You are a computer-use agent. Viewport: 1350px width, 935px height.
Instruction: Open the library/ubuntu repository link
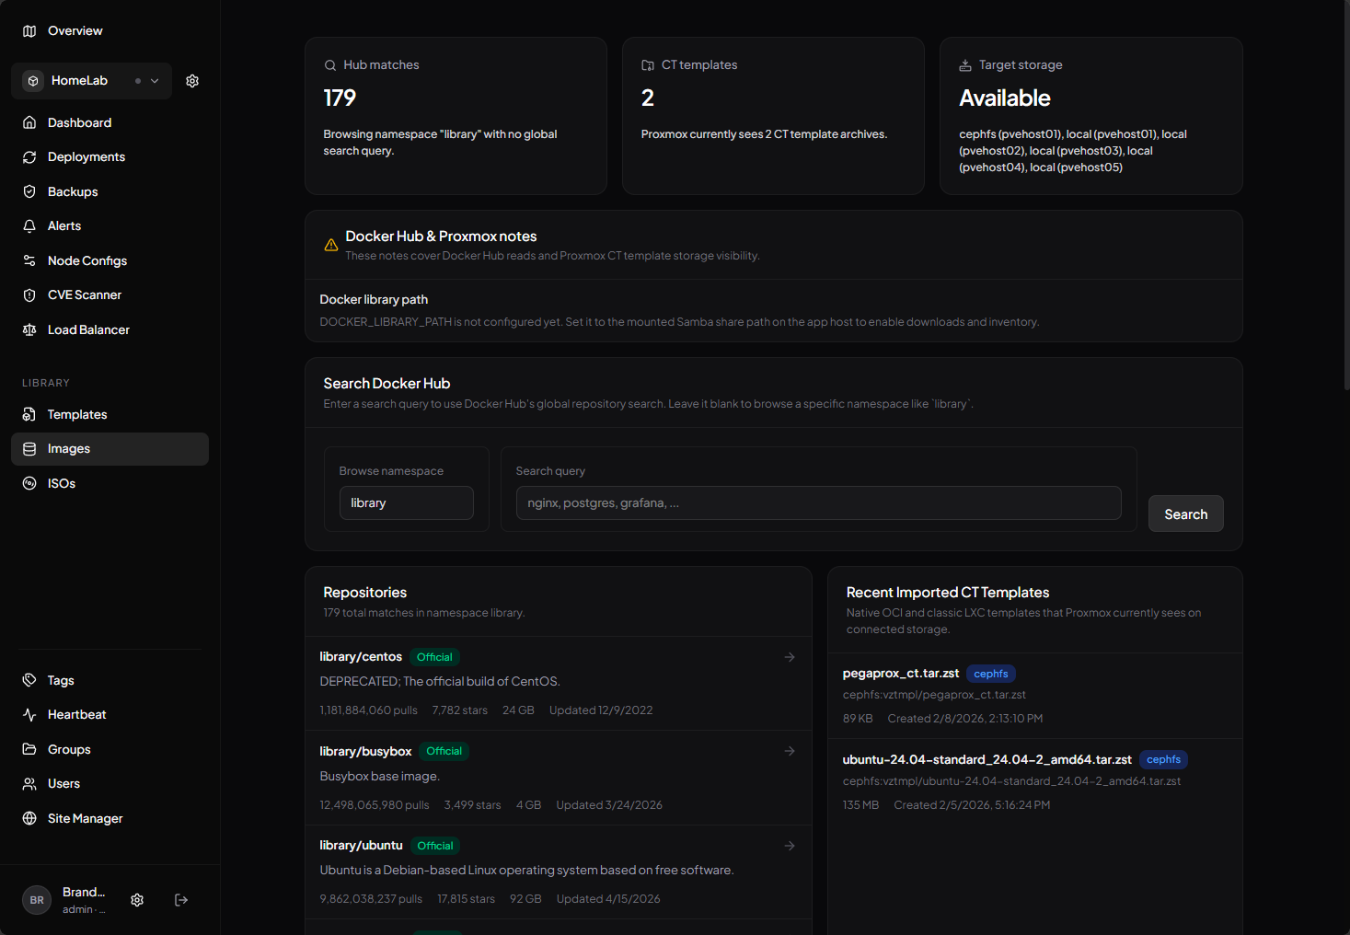(x=361, y=846)
